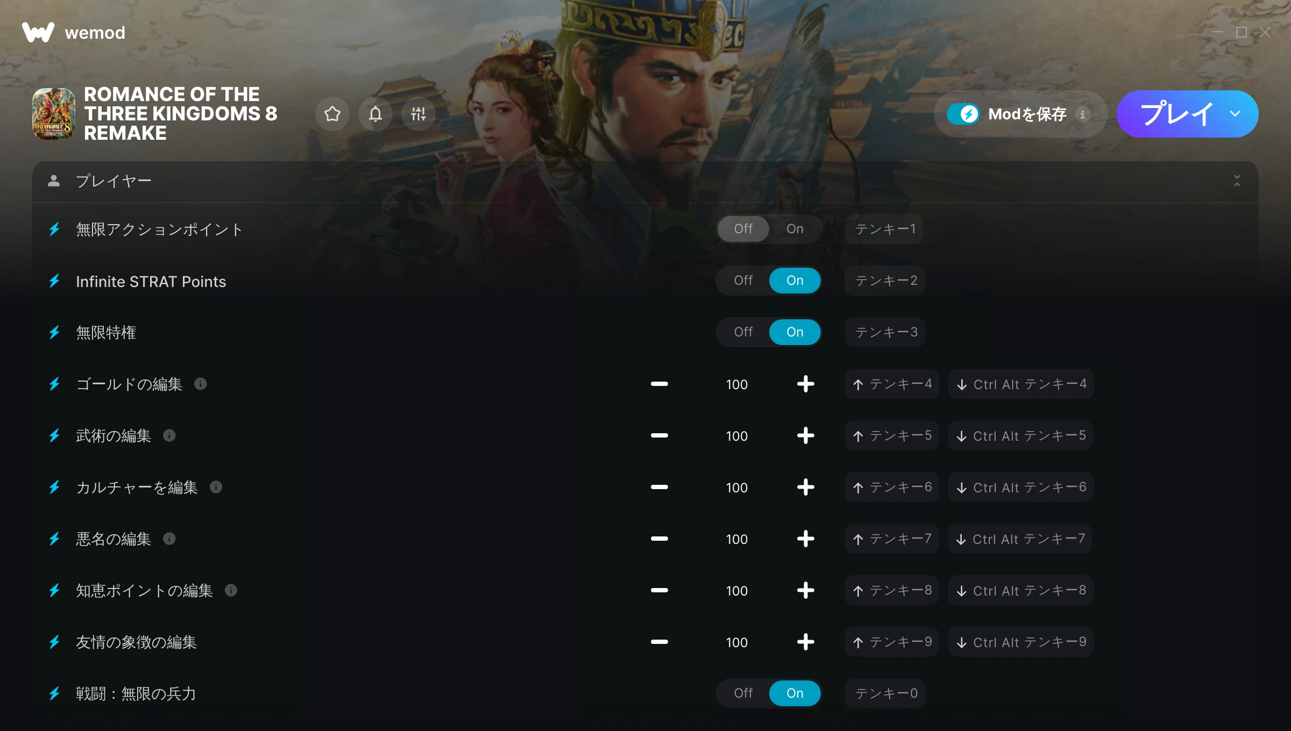
Task: Collapse the プレイヤー section
Action: click(1237, 181)
